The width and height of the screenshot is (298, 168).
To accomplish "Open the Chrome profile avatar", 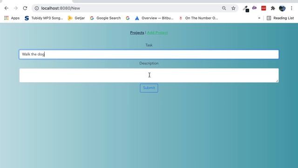I will [x=282, y=8].
